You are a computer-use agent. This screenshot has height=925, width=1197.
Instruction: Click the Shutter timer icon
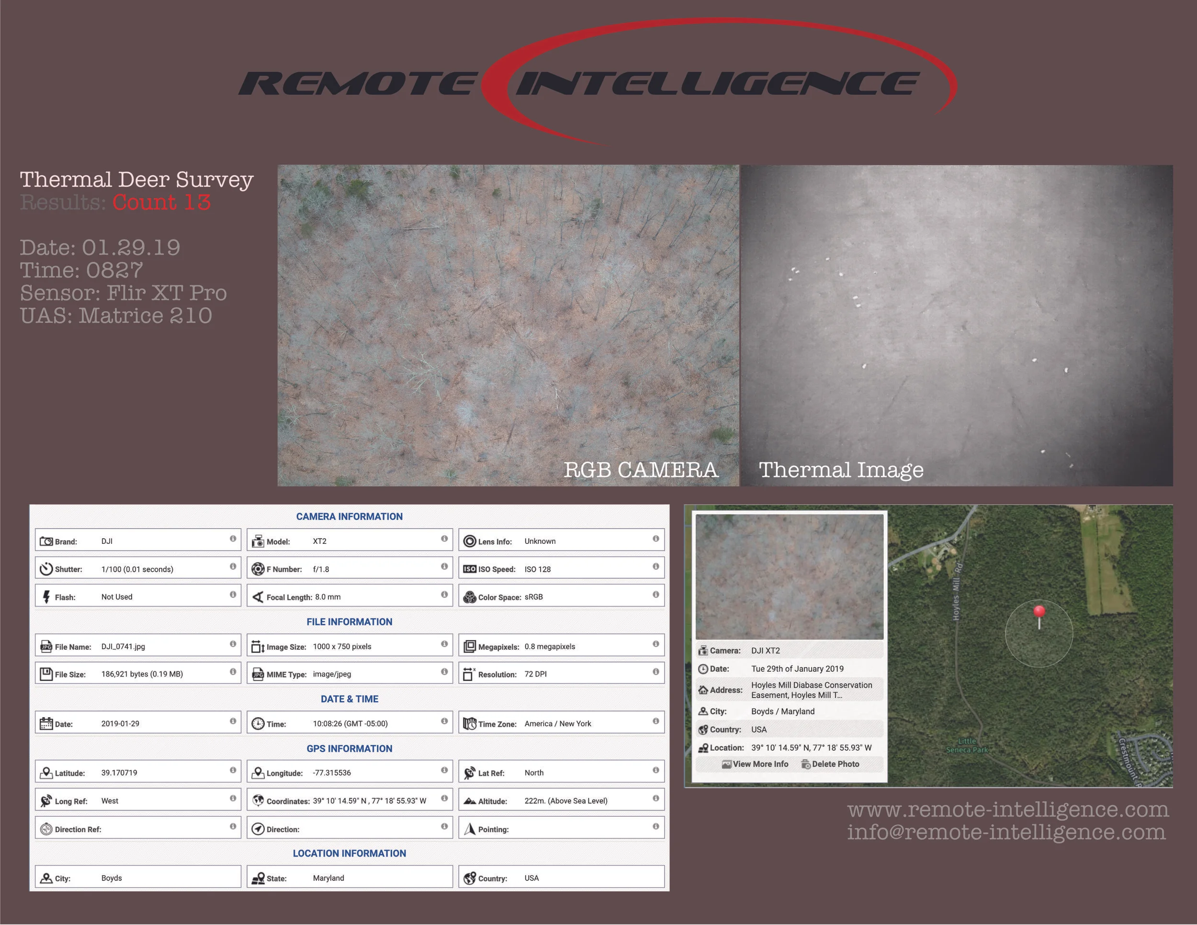pos(46,569)
